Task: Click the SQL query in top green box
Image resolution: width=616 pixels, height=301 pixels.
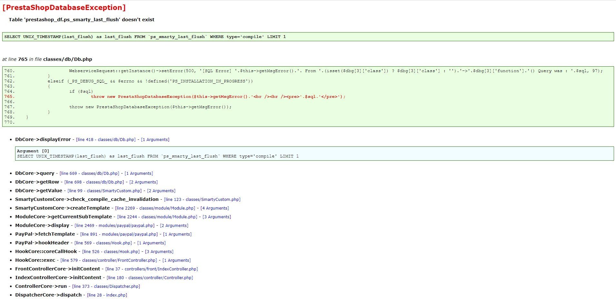Action: (x=145, y=37)
